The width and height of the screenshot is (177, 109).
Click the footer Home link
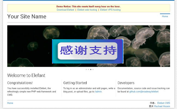(10, 103)
